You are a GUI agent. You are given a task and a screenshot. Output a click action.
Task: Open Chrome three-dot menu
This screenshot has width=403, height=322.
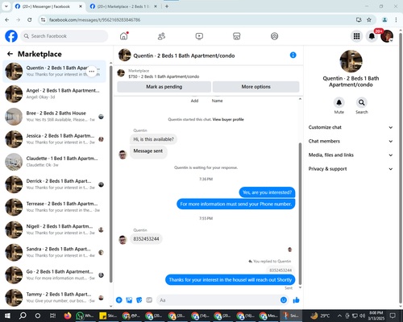(396, 19)
